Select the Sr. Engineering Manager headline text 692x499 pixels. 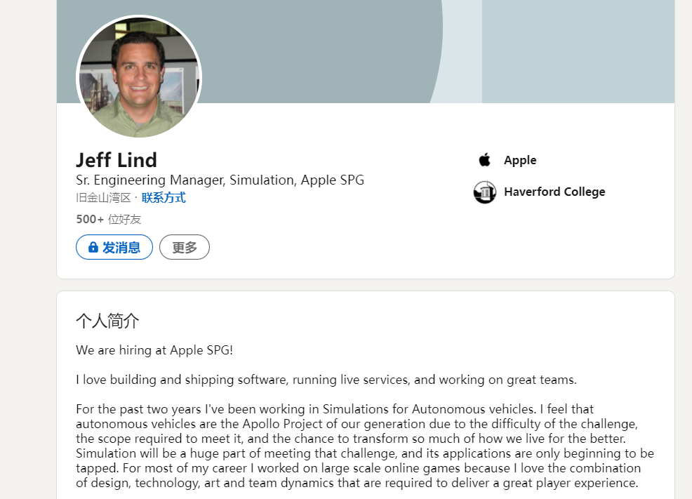point(220,180)
